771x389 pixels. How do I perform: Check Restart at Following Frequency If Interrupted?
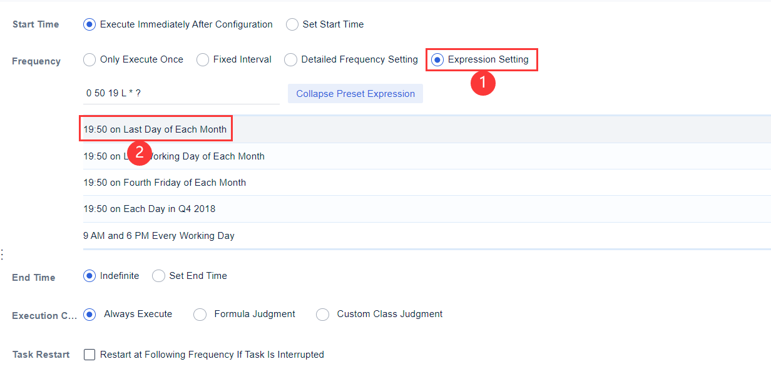point(89,354)
